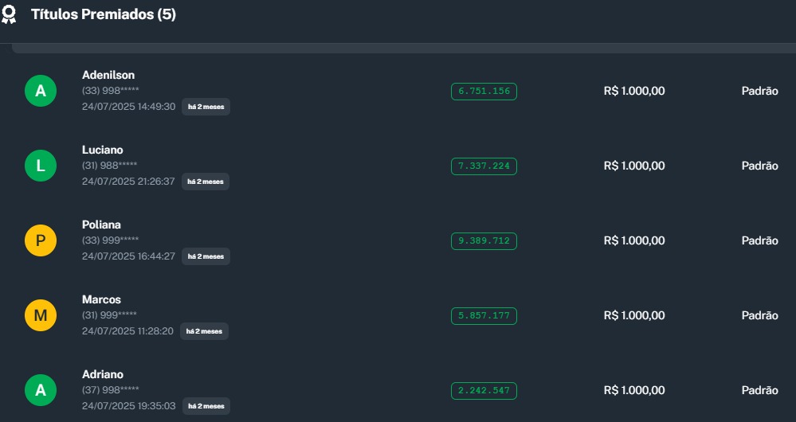Click ticket number 2.242.547 badge
The width and height of the screenshot is (796, 422).
(484, 391)
